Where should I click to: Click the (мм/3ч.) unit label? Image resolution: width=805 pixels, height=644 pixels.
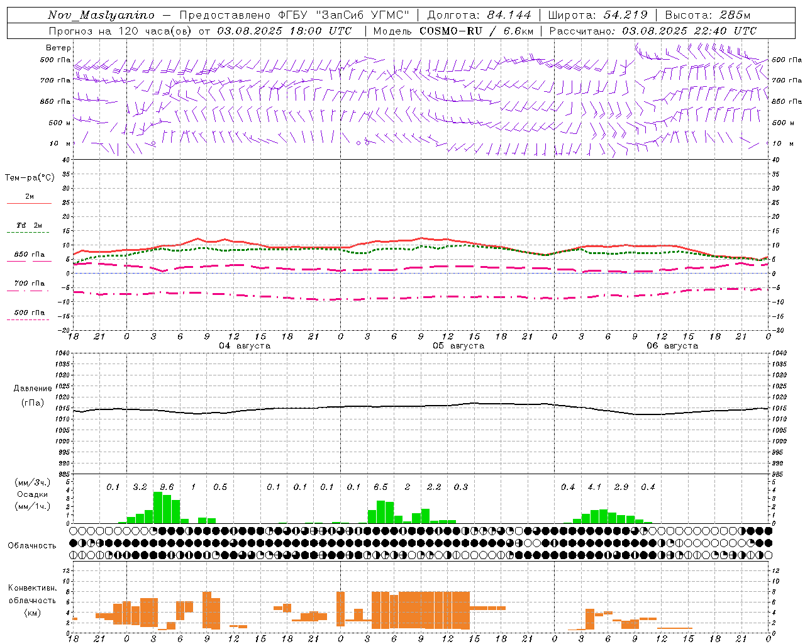[x=33, y=482]
